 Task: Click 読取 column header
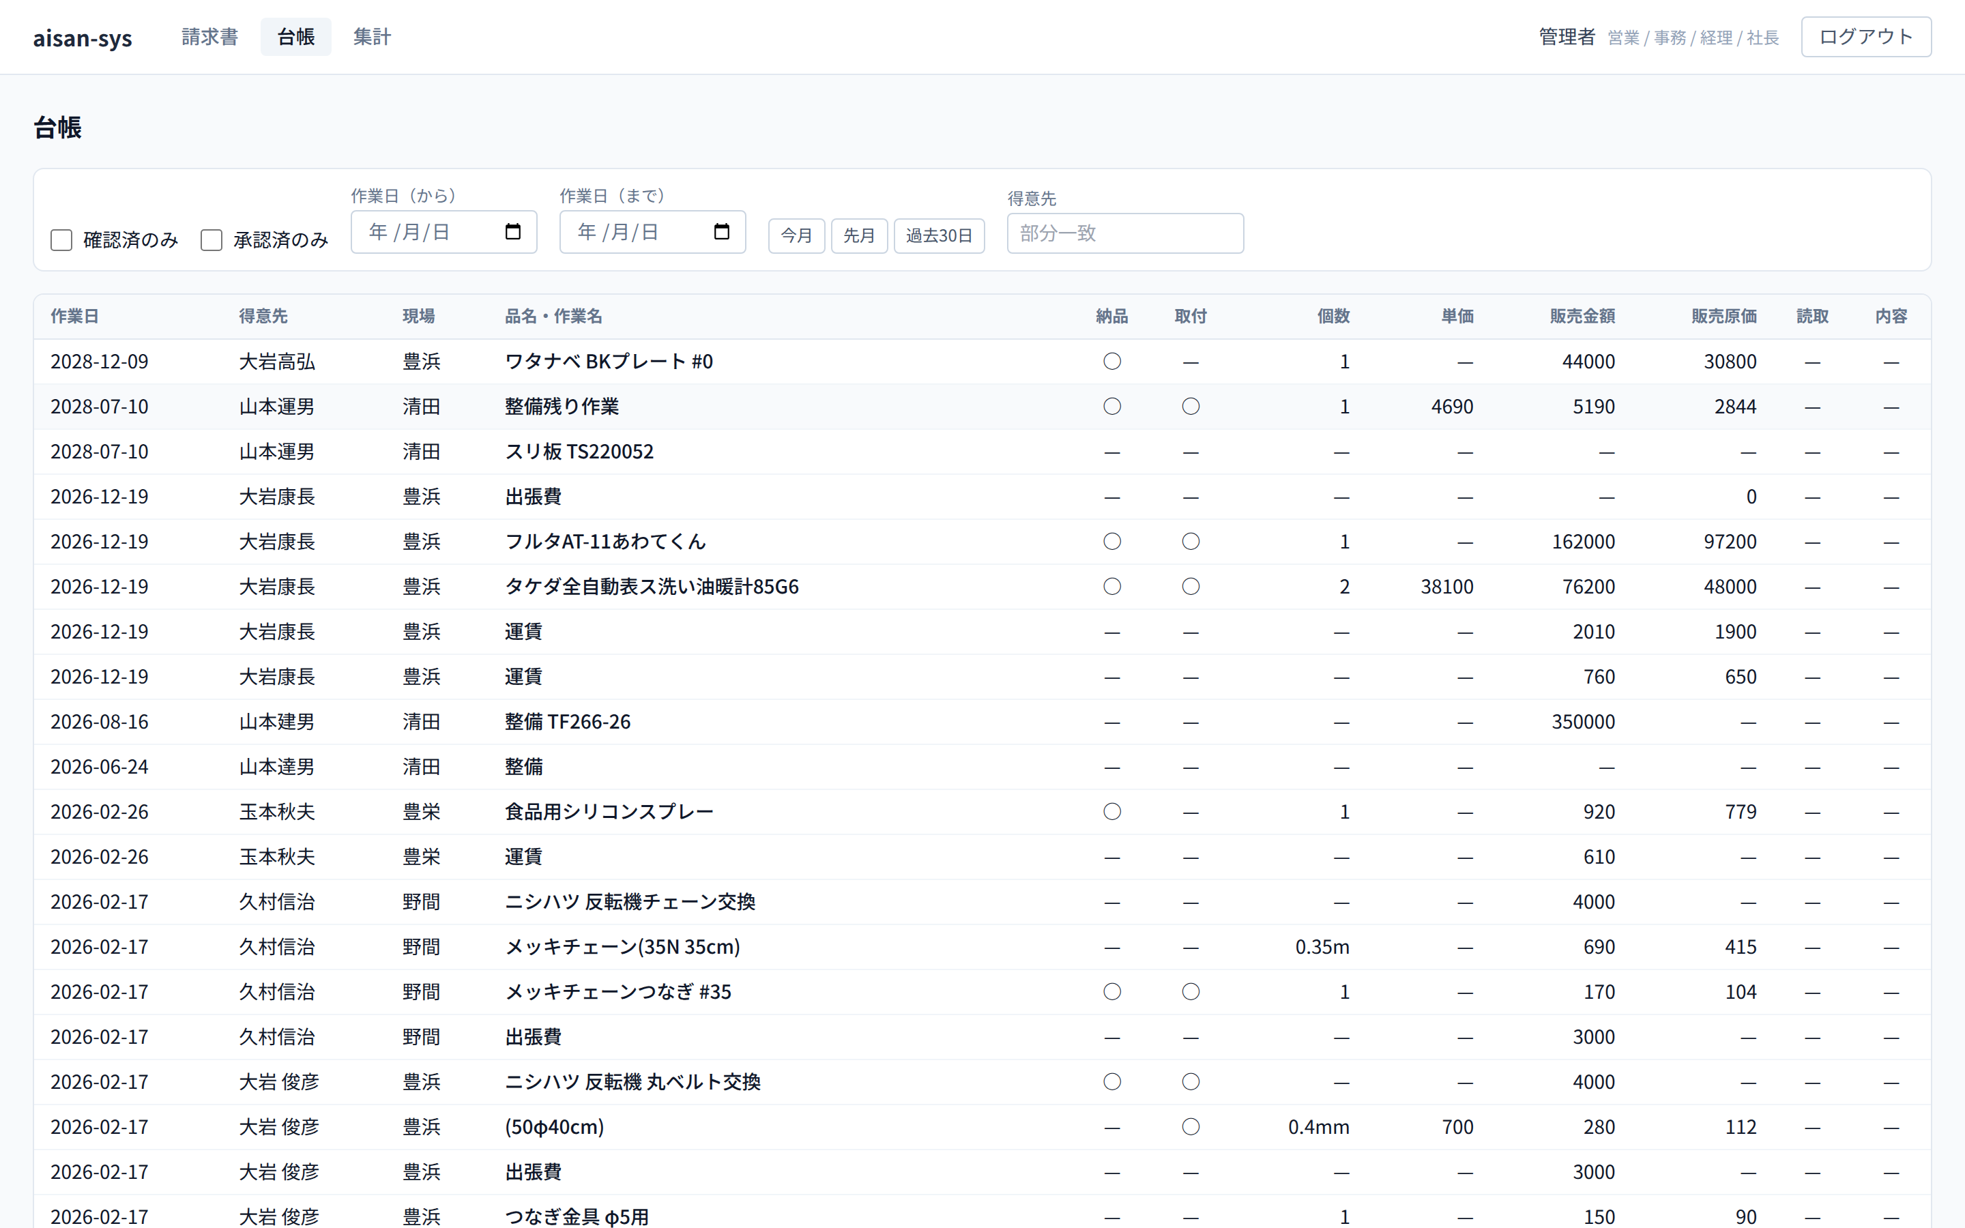[x=1812, y=316]
